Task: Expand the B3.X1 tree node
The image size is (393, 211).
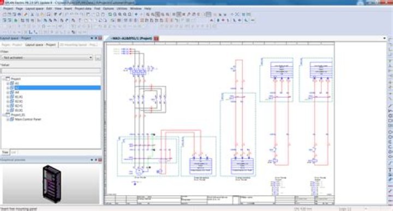Action: [x=8, y=110]
